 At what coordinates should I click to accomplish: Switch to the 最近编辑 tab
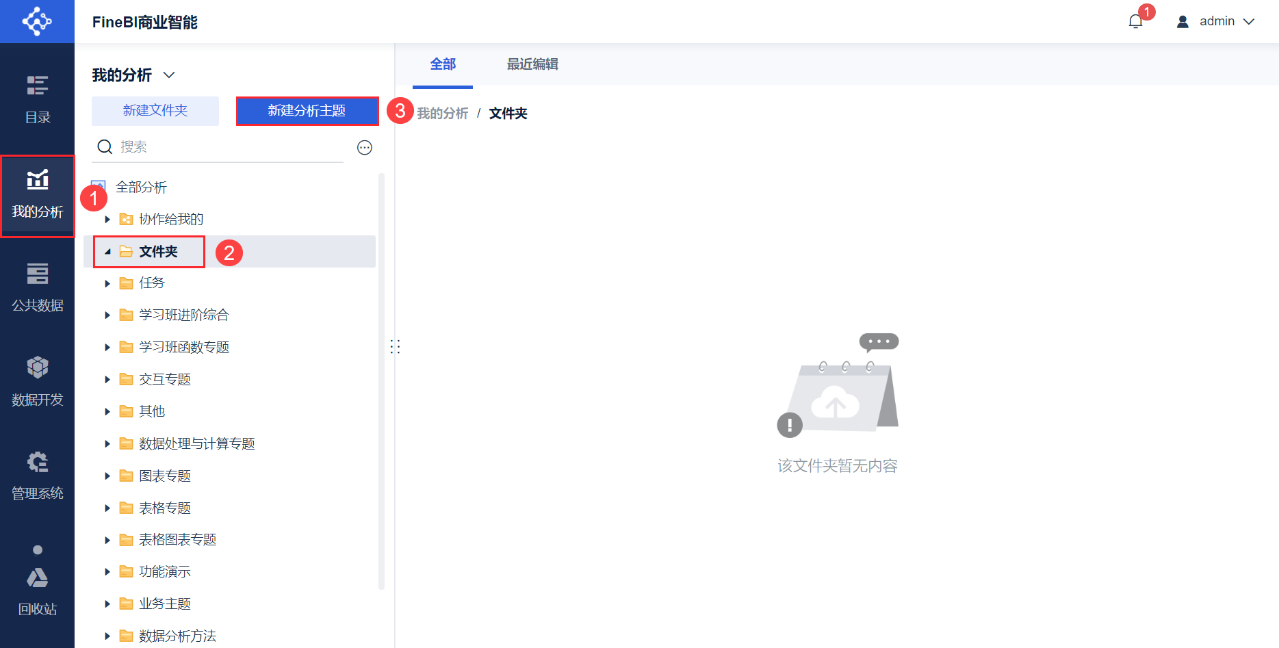point(532,64)
